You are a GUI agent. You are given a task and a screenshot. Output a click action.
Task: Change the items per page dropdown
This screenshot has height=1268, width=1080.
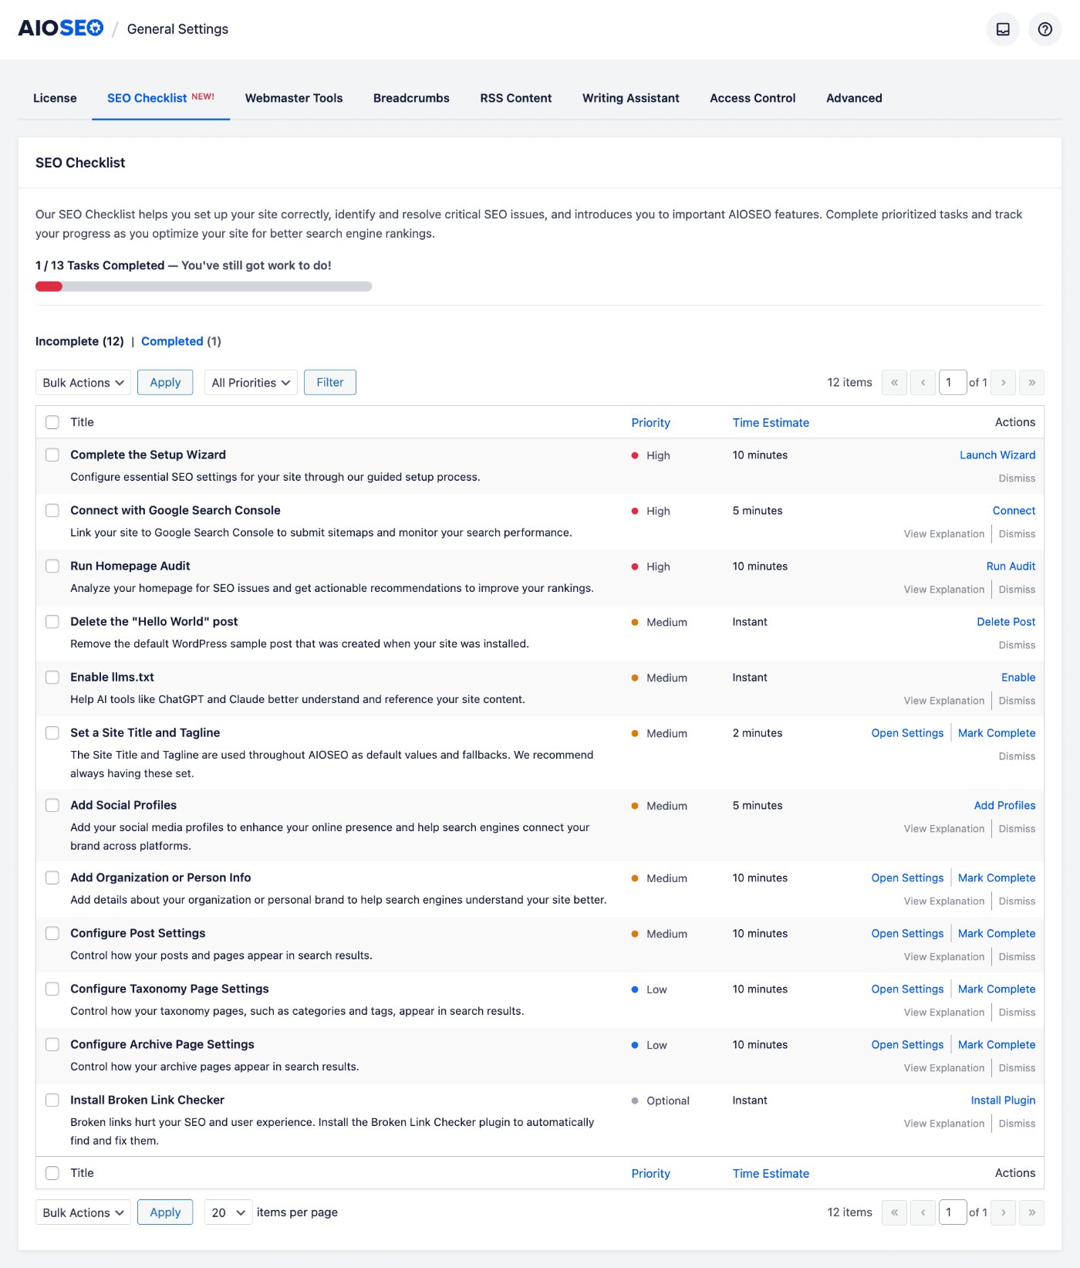tap(228, 1212)
